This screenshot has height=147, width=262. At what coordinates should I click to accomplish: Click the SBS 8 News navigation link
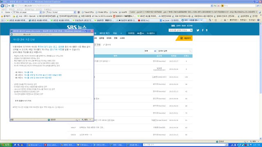pos(140,33)
